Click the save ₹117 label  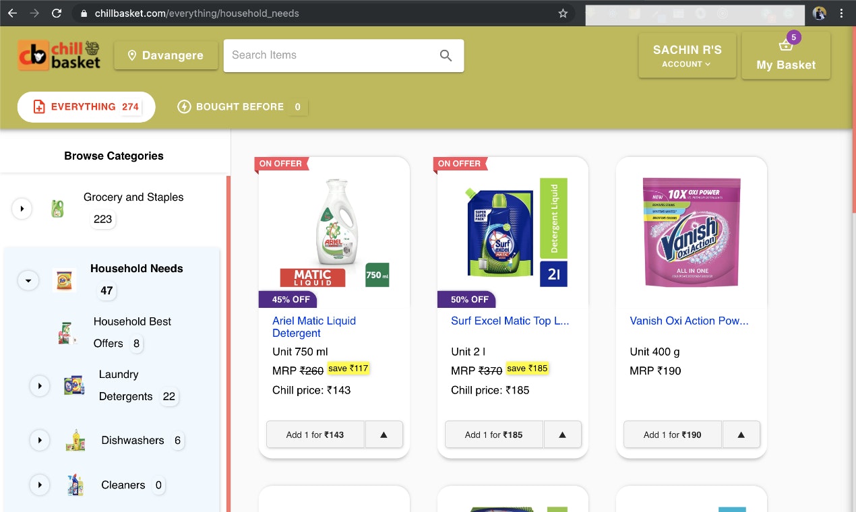point(348,369)
